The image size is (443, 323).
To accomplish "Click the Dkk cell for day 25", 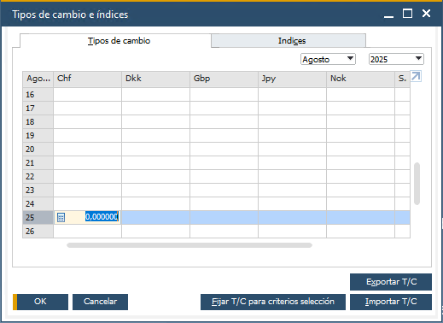I will click(x=155, y=218).
